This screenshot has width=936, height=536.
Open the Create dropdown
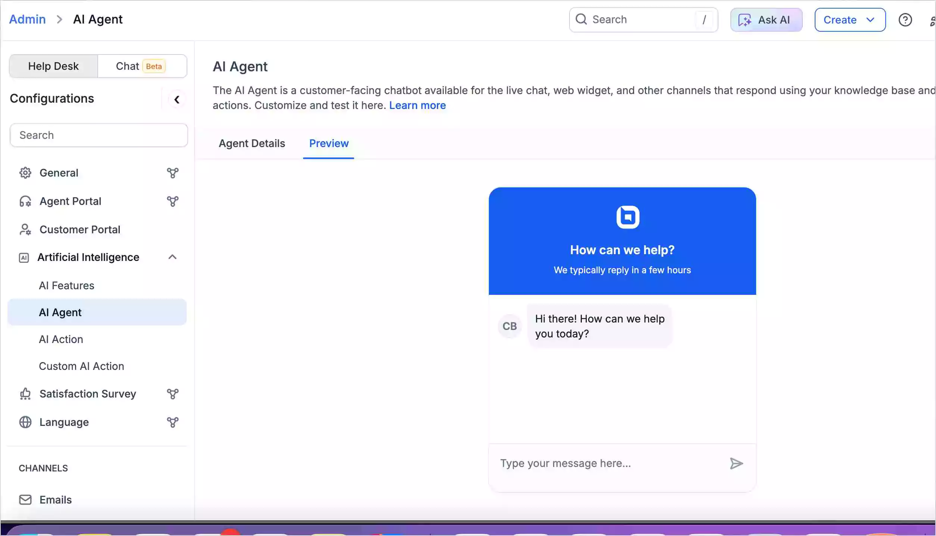850,20
